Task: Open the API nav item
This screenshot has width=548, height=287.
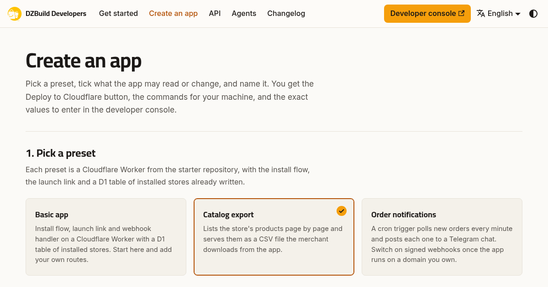Action: (x=215, y=14)
